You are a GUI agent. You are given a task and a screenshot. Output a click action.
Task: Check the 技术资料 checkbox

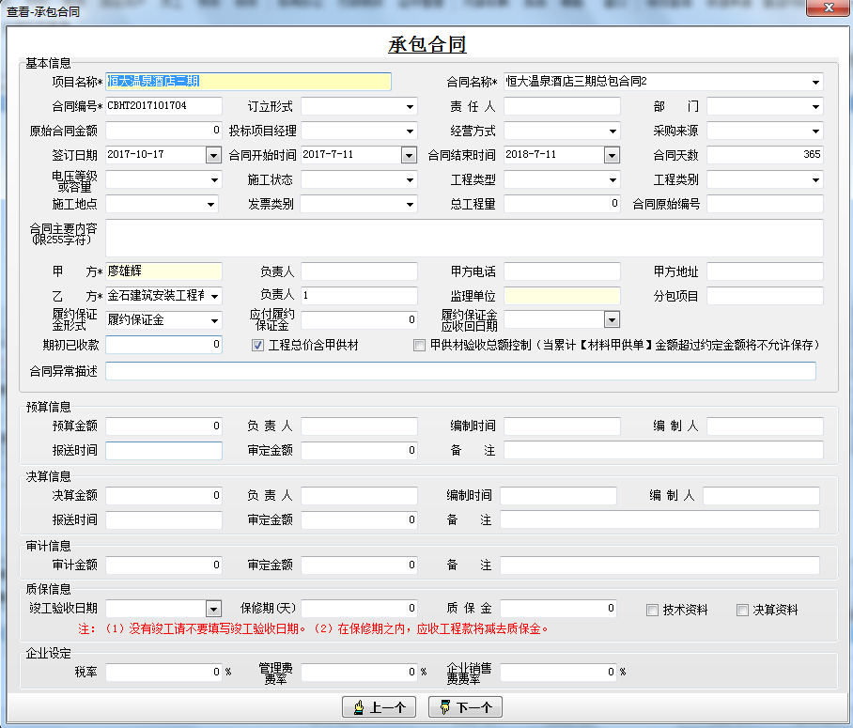[653, 610]
